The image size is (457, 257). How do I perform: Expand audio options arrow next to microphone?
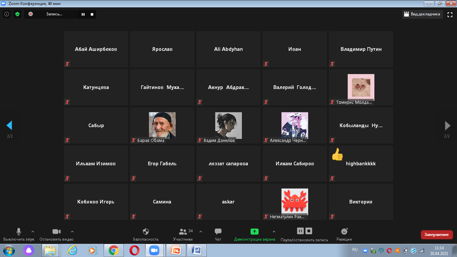tap(33, 232)
